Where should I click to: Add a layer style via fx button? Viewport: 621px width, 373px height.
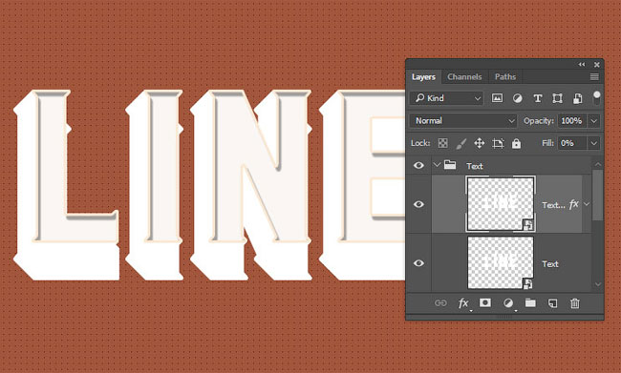click(463, 303)
